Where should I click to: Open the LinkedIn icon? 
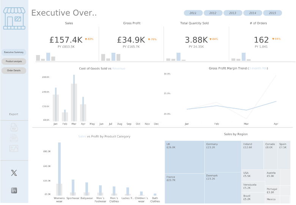click(x=14, y=191)
